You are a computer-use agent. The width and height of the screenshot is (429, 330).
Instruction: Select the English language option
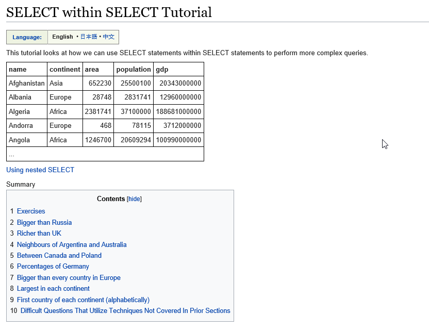click(62, 37)
